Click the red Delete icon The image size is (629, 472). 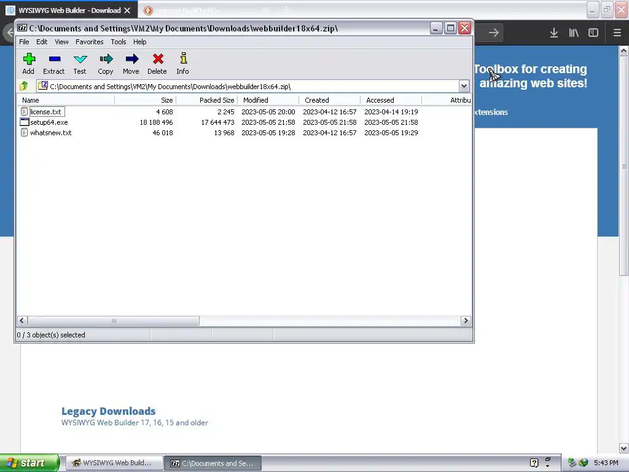158,60
